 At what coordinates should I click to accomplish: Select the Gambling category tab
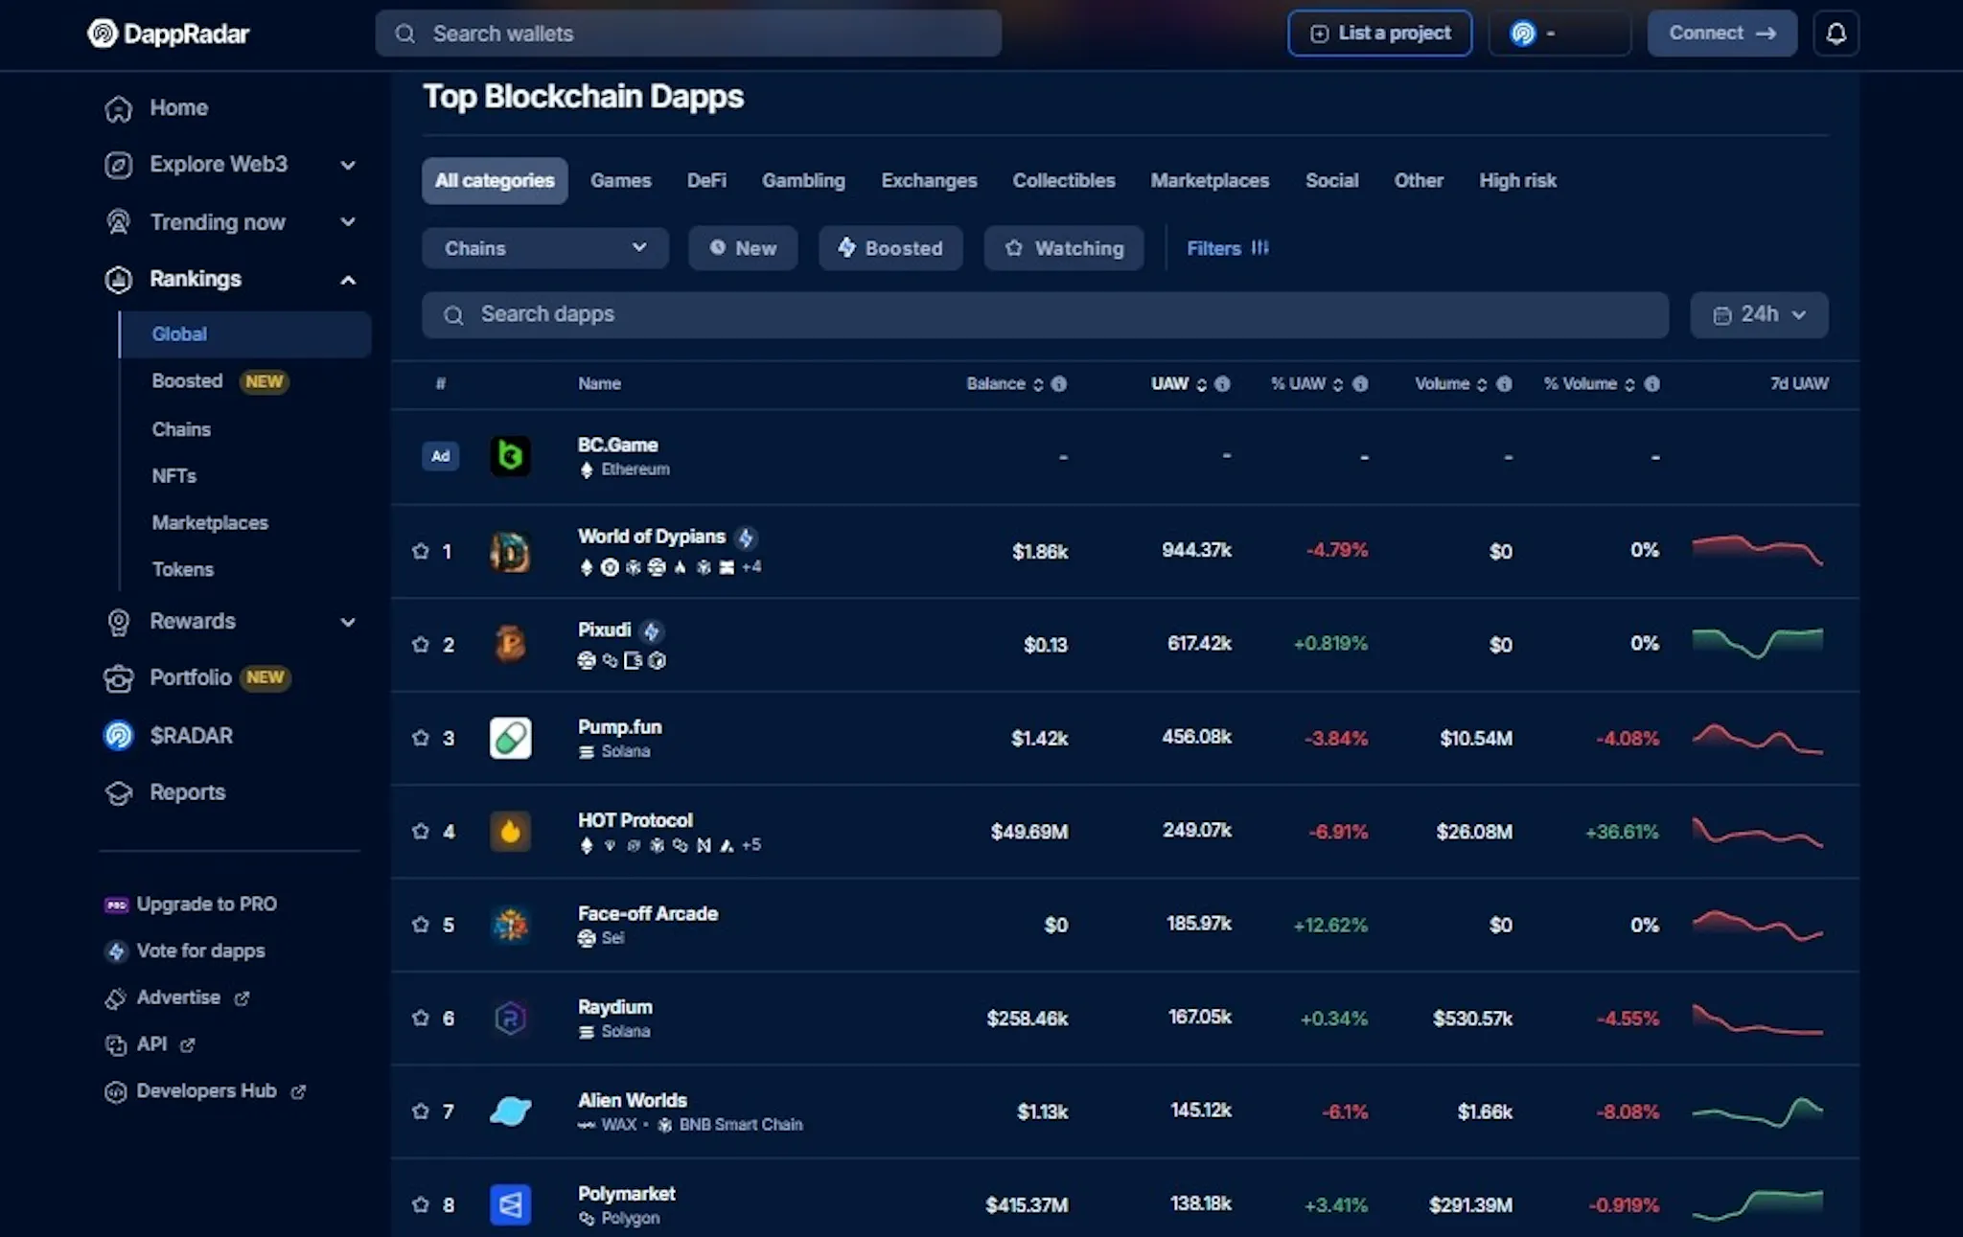tap(803, 180)
